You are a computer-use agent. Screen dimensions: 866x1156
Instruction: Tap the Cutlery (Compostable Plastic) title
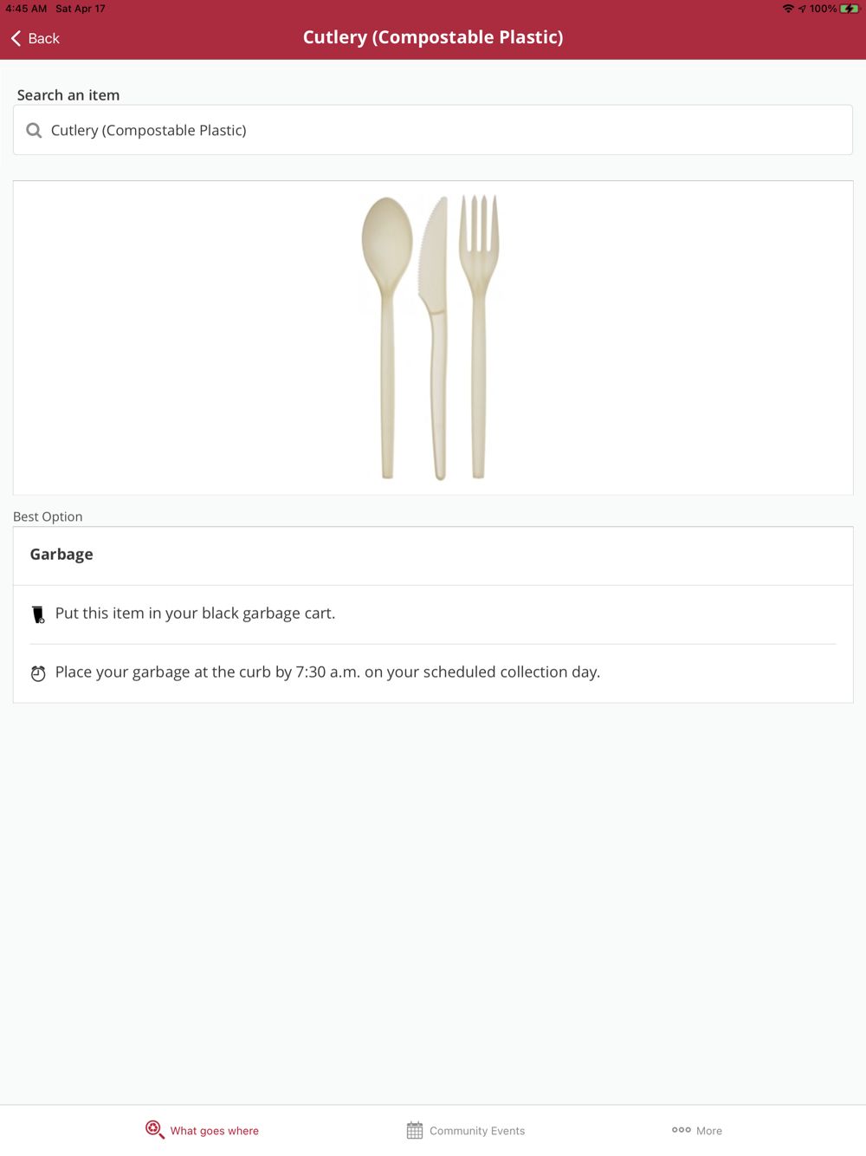(x=433, y=37)
